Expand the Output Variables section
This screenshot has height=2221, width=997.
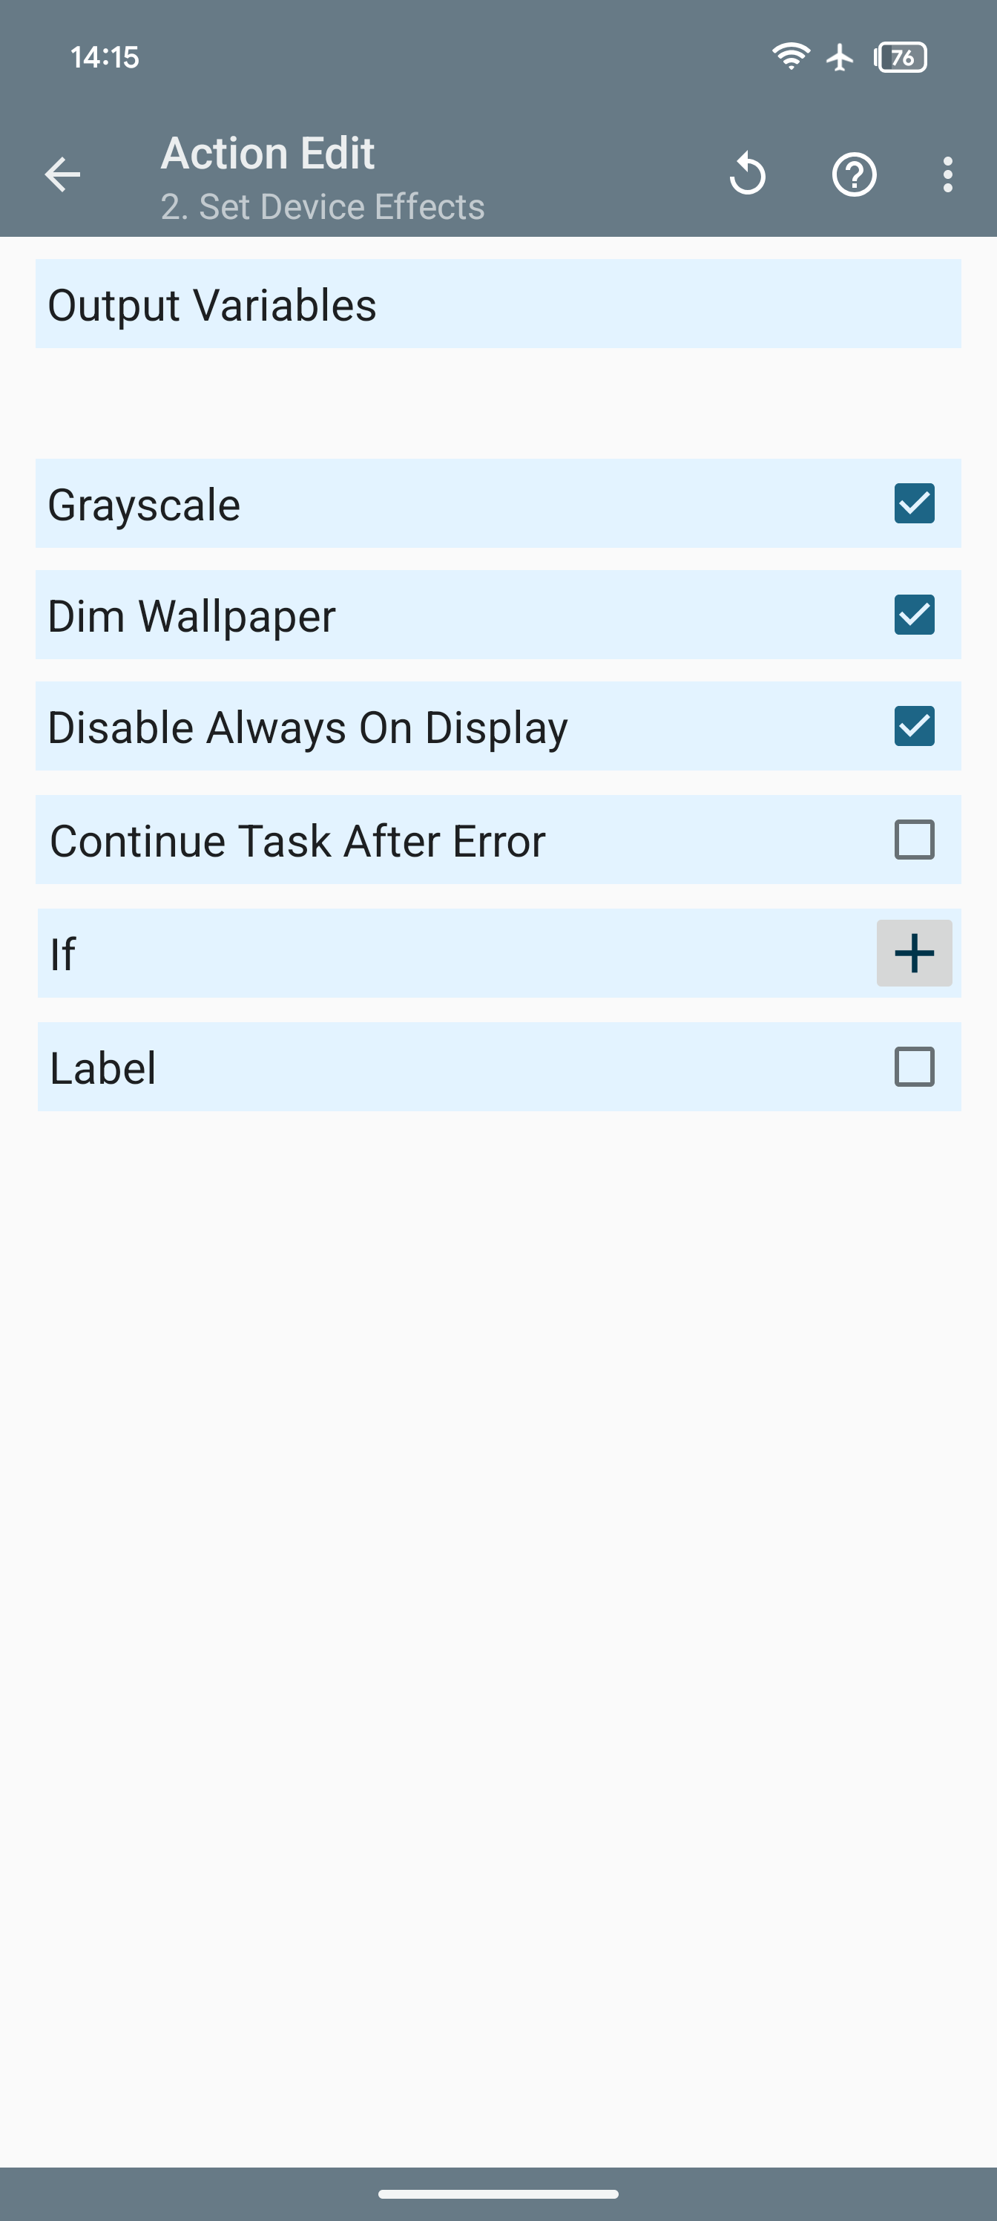(498, 304)
